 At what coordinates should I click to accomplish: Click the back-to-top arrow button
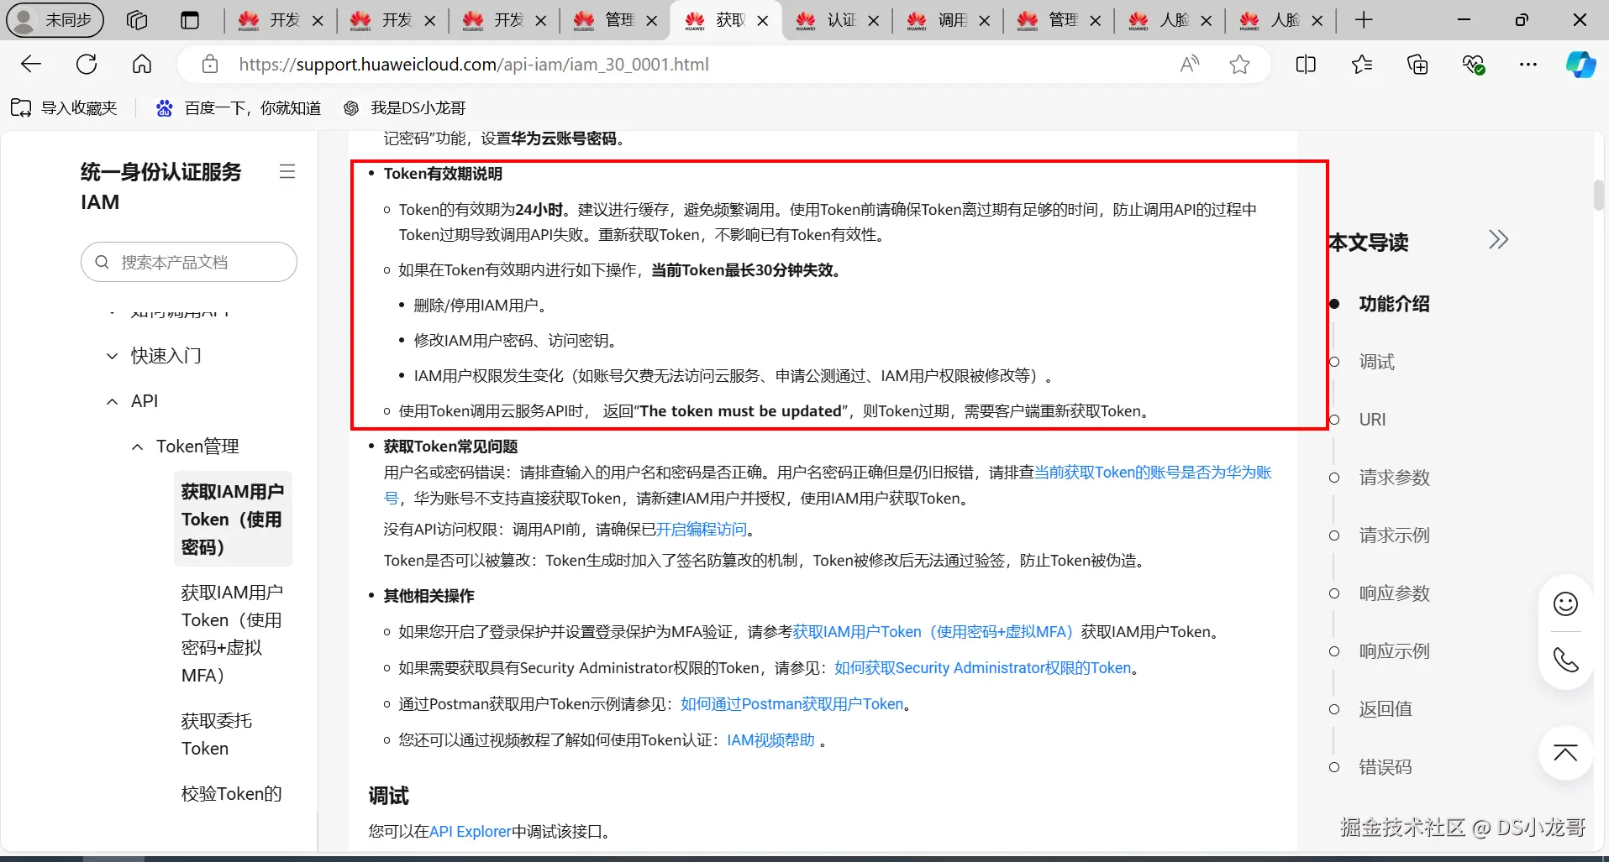point(1565,753)
